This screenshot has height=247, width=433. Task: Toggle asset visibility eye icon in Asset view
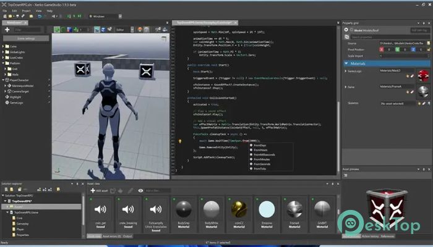click(140, 190)
